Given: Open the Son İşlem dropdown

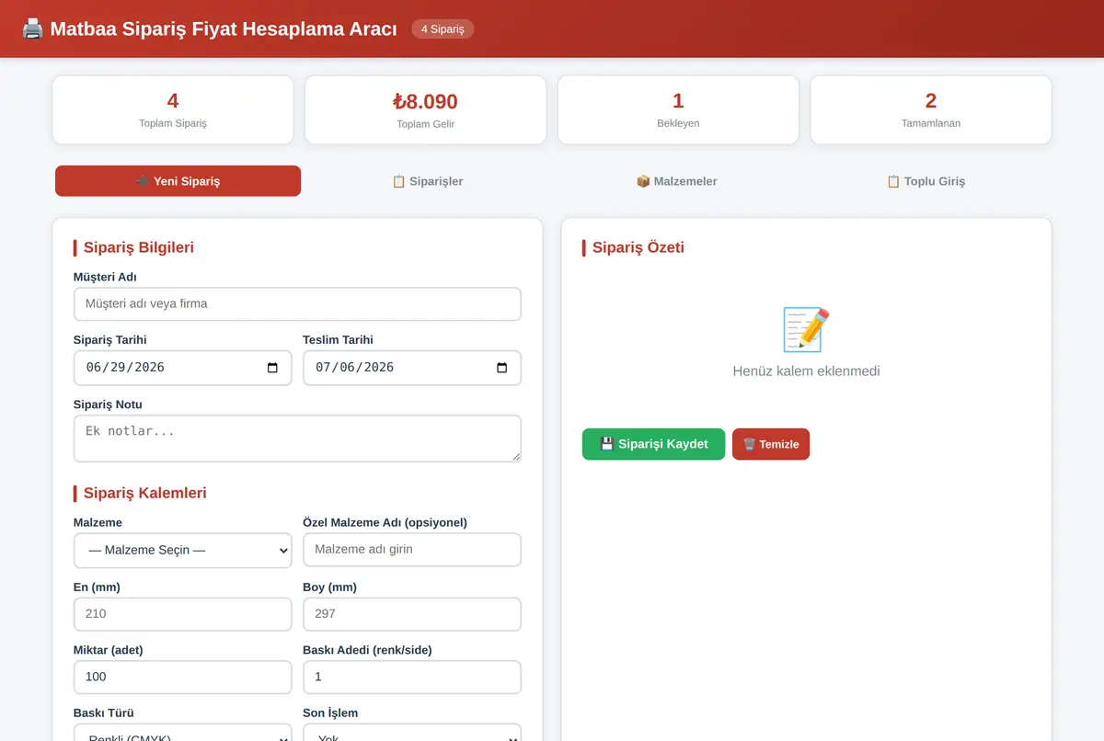Looking at the screenshot, I should point(412,733).
